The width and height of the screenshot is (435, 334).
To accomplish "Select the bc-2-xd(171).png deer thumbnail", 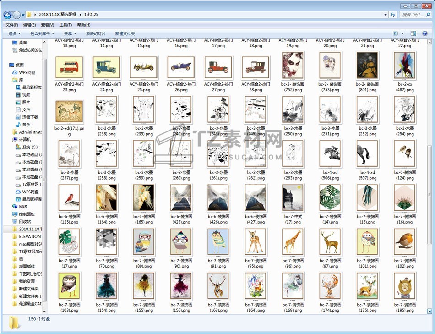I will point(69,112).
